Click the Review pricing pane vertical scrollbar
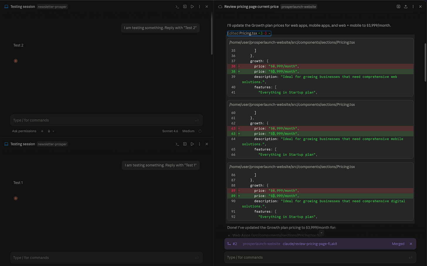427x266 pixels. (425, 62)
